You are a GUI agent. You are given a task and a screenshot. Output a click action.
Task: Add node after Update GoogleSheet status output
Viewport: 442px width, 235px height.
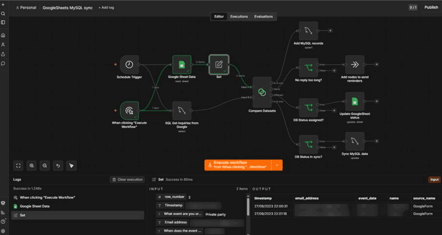click(376, 101)
